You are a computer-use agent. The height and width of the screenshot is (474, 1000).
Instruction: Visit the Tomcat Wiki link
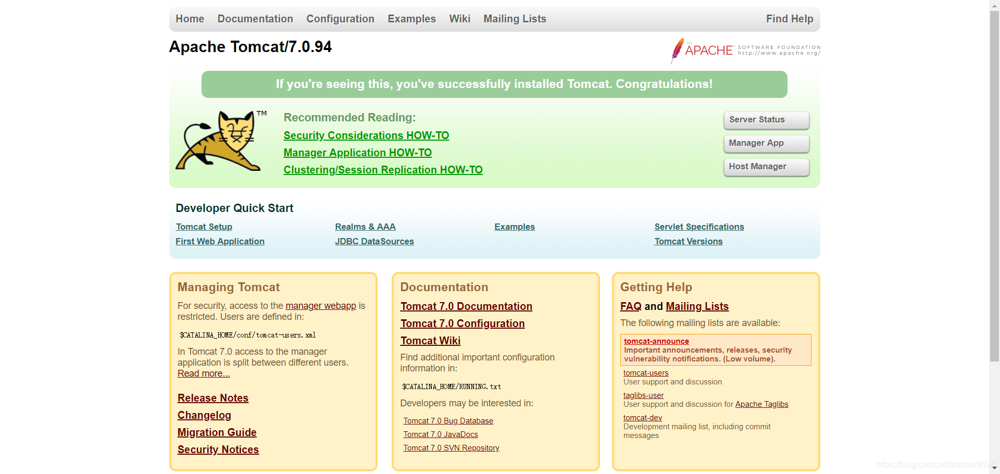(430, 341)
